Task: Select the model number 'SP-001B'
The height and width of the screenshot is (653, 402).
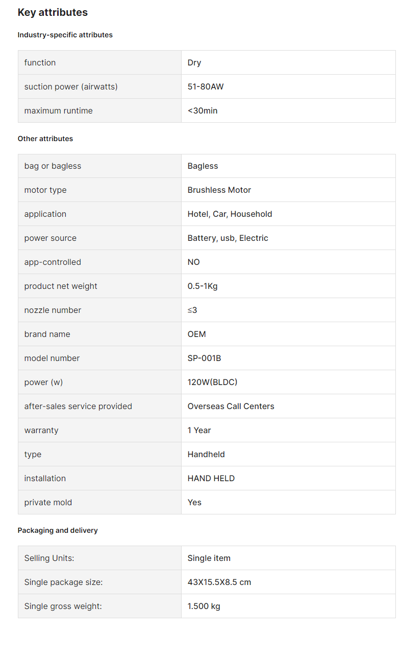Action: (205, 358)
